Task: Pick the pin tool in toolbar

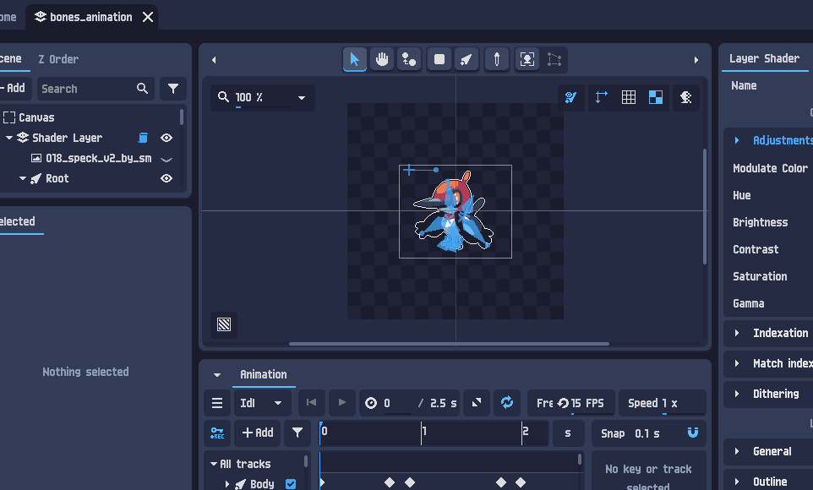Action: coord(497,60)
